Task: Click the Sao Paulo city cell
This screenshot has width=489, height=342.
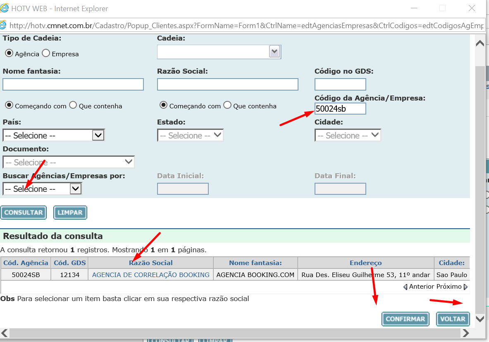Action: coord(452,275)
